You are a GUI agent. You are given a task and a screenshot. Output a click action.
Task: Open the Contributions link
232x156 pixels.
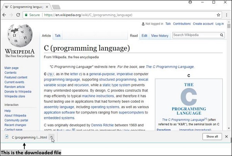pos(182,24)
